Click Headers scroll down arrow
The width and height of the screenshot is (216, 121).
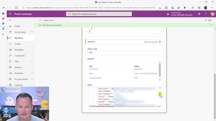160,80
